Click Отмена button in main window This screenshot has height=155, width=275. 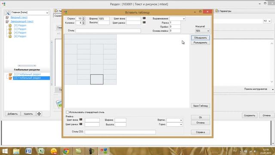pos(266,115)
